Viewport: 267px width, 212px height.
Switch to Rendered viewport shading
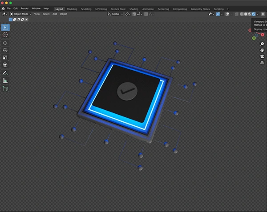coord(254,14)
